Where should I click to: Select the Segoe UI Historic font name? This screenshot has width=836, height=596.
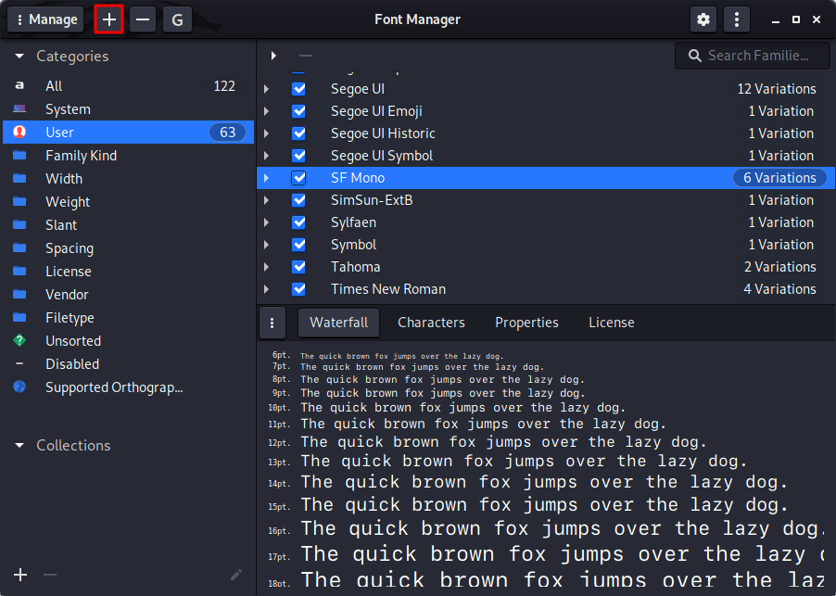point(383,133)
